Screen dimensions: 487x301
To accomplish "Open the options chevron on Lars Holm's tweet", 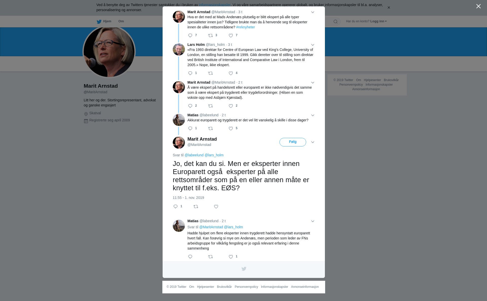I will [x=313, y=45].
